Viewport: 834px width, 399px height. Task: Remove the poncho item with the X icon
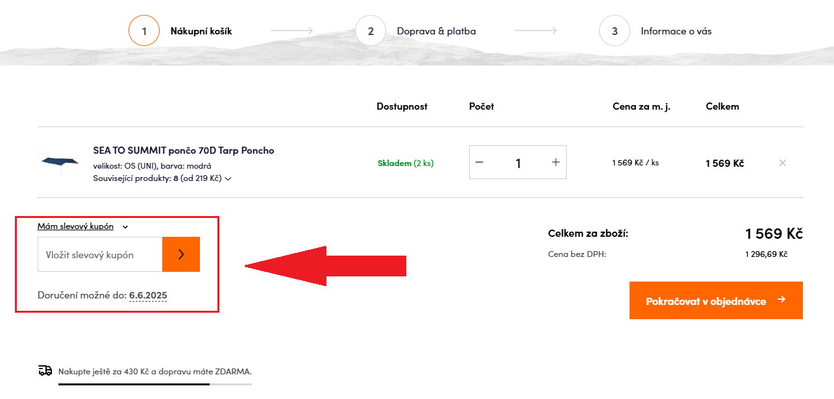(783, 163)
